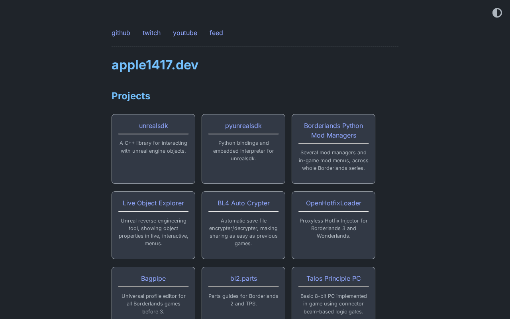
Task: Click 'Several mod managers and in-game' description
Action: (333, 160)
